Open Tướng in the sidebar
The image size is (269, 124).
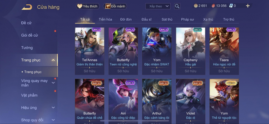[27, 48]
